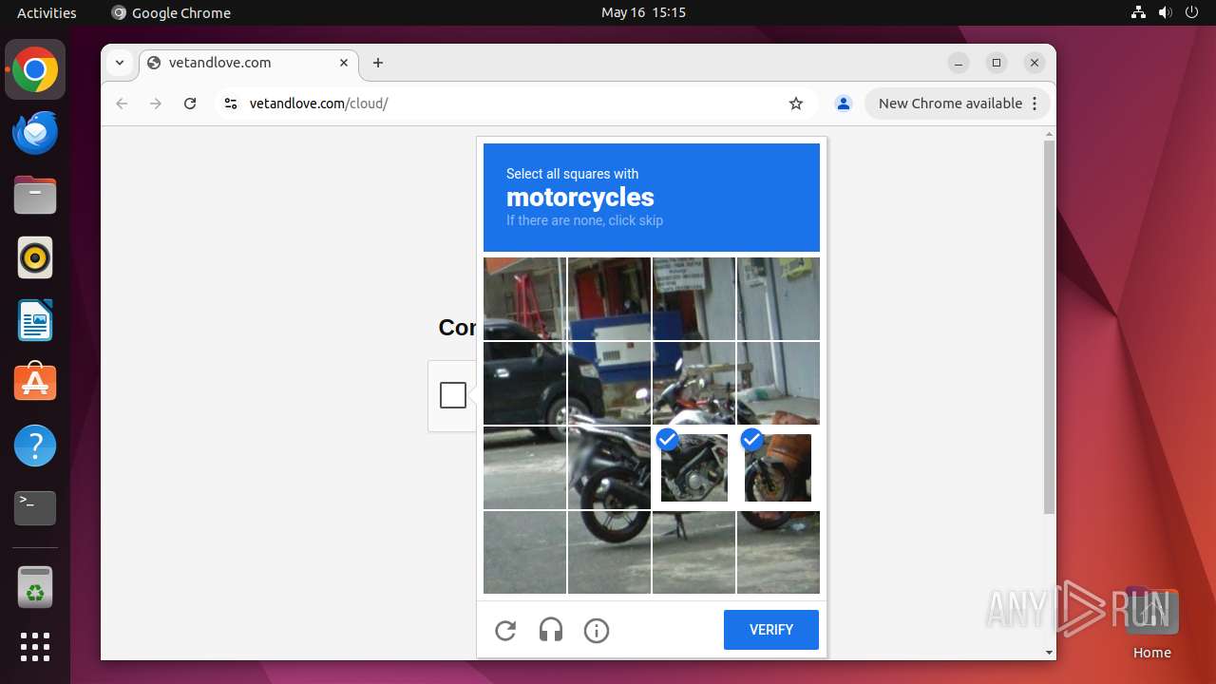The image size is (1216, 684).
Task: Bookmark this page with star icon
Action: [x=796, y=104]
